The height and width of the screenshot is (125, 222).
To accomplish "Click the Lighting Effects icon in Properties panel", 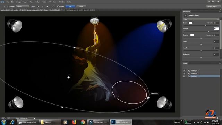I will point(185,15).
